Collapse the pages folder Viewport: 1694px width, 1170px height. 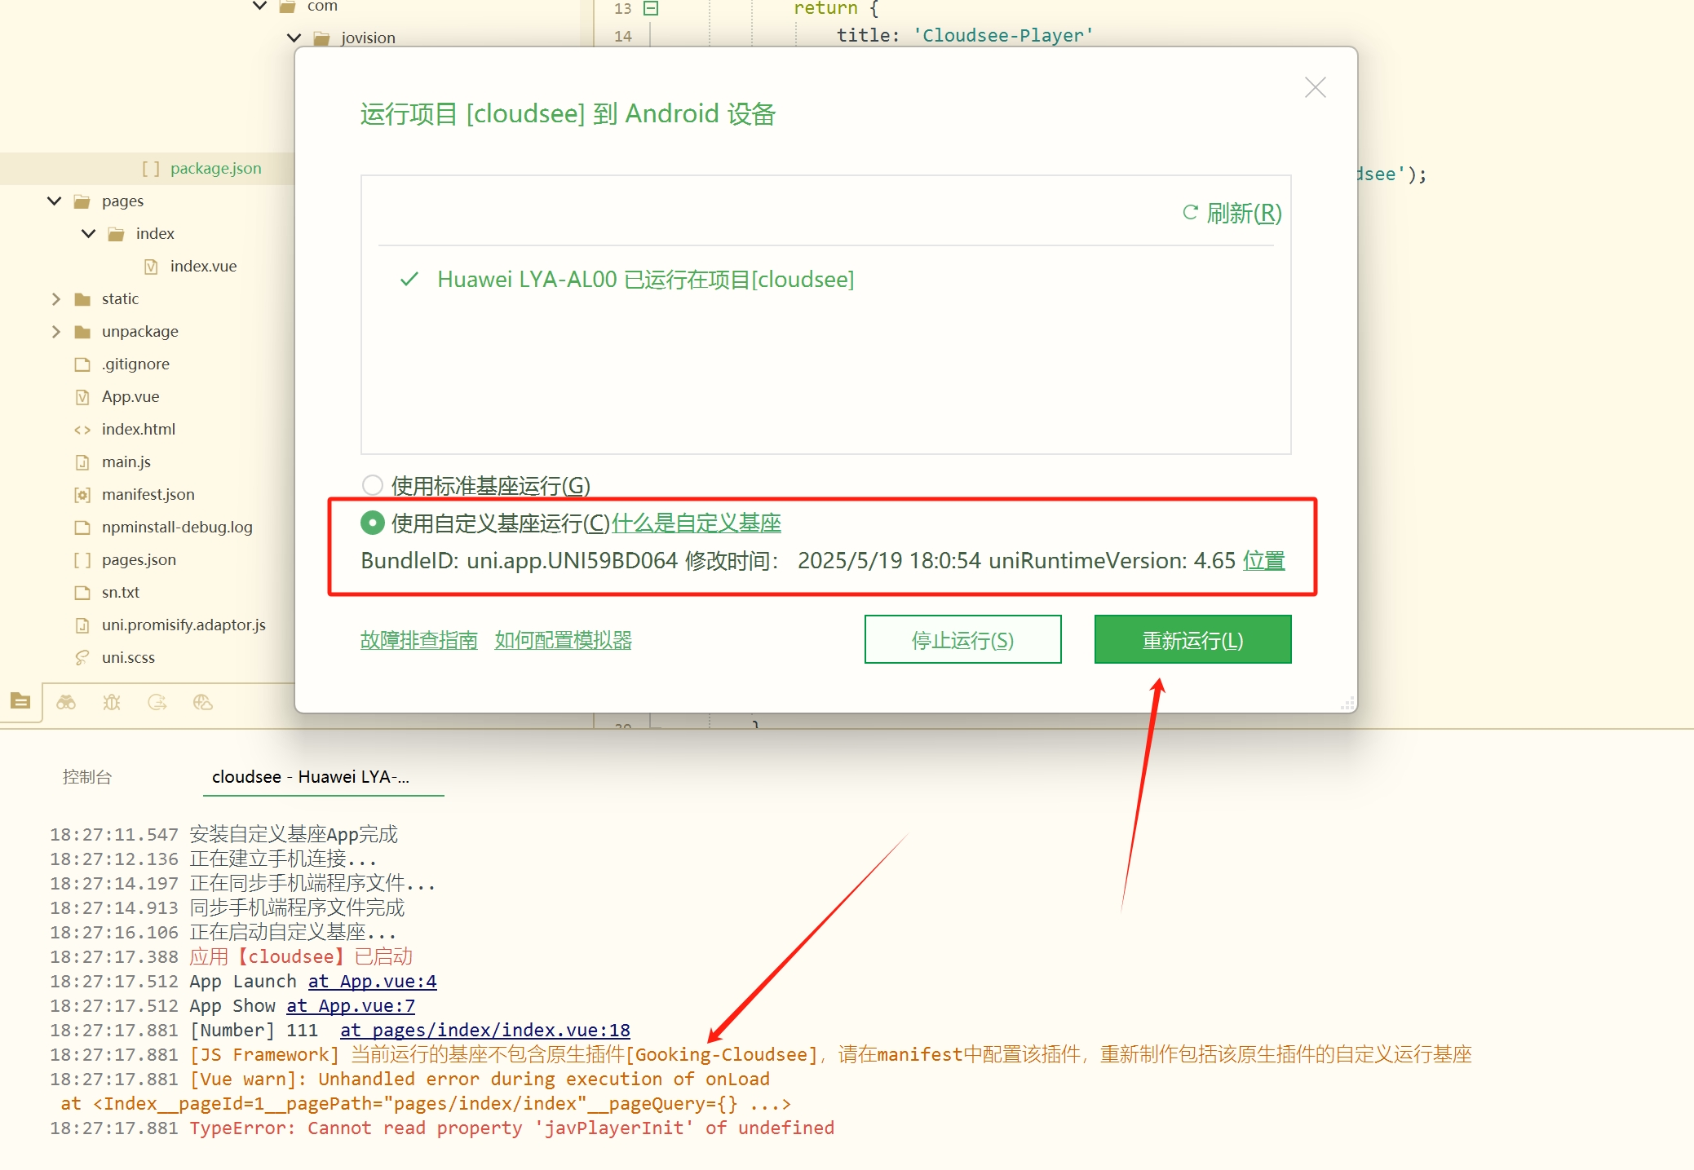[55, 201]
